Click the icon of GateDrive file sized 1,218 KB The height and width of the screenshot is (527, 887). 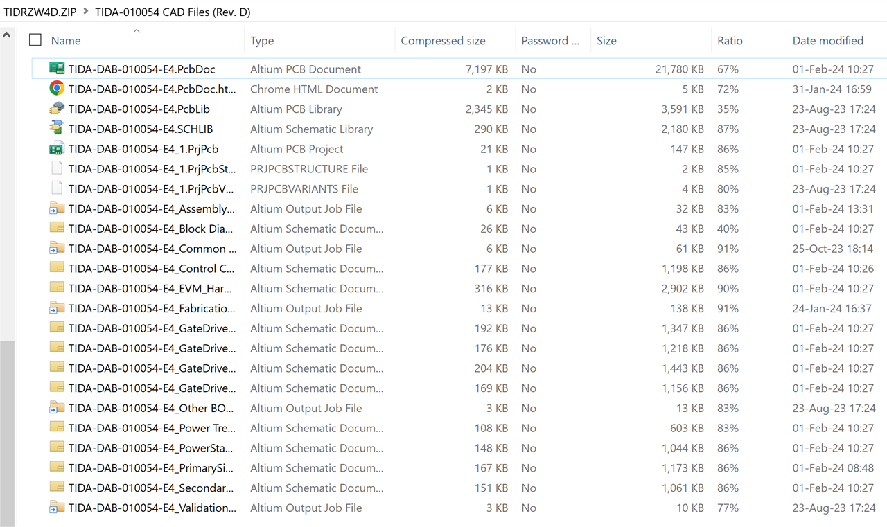57,348
